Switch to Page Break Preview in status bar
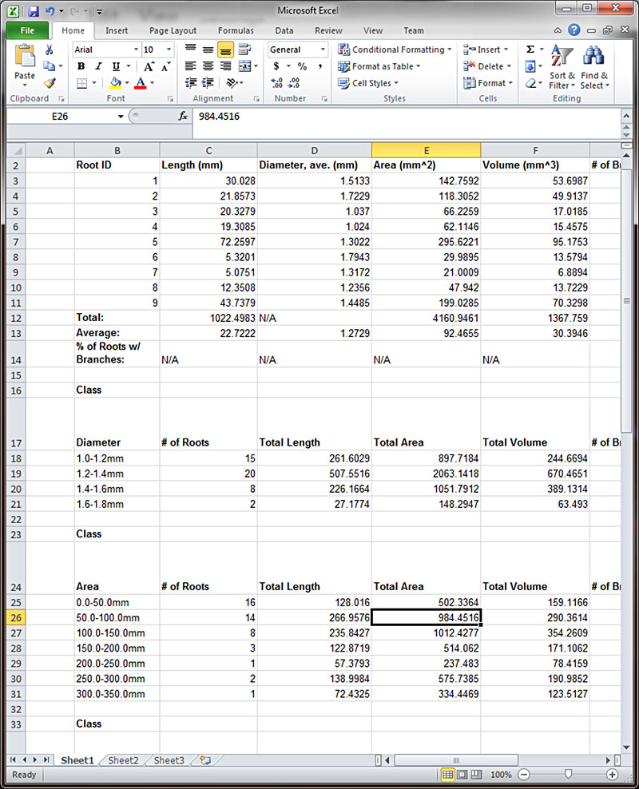The width and height of the screenshot is (639, 789). tap(476, 775)
